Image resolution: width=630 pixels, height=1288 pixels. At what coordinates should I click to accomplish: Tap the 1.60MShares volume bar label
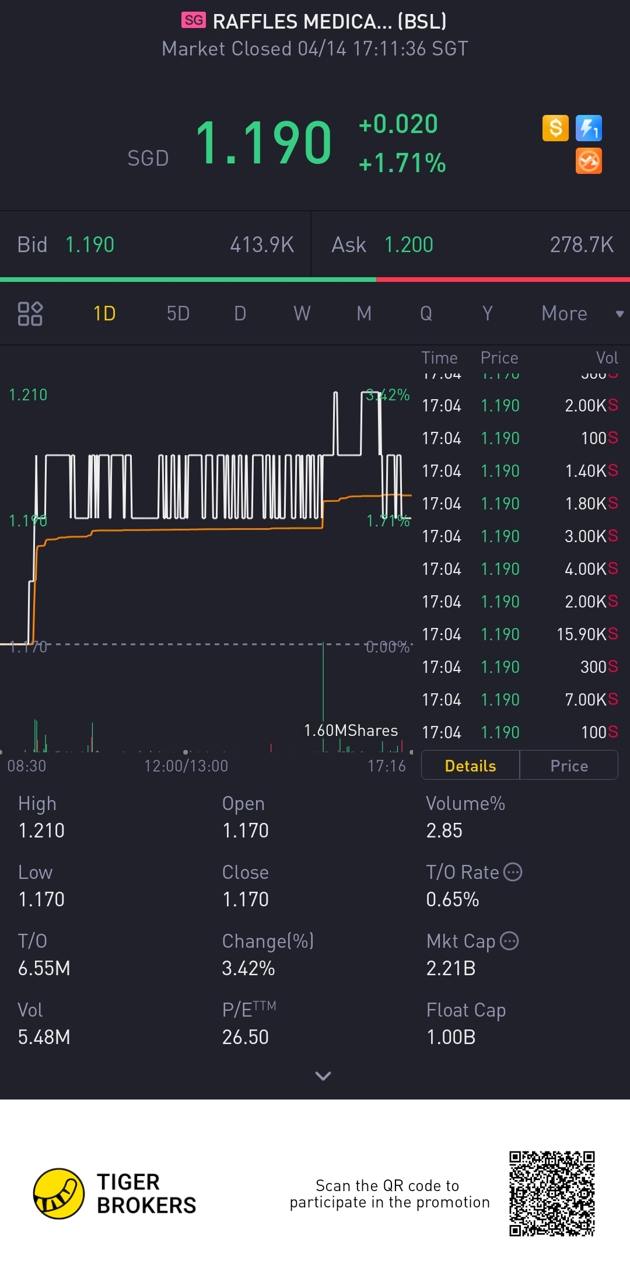pos(351,730)
